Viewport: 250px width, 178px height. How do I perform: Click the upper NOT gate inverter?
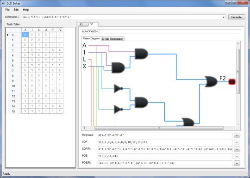[x=119, y=88]
